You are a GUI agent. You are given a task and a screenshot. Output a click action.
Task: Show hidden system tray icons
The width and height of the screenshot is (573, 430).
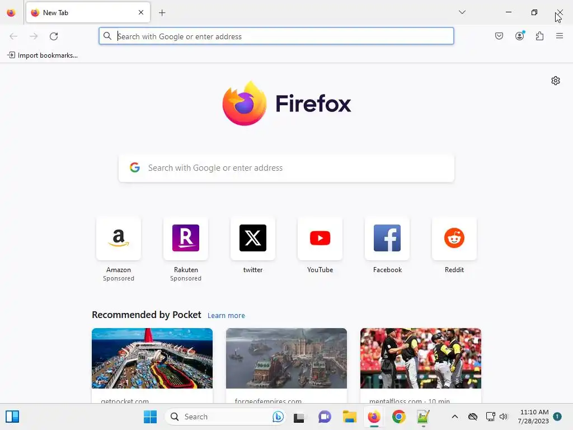(454, 417)
